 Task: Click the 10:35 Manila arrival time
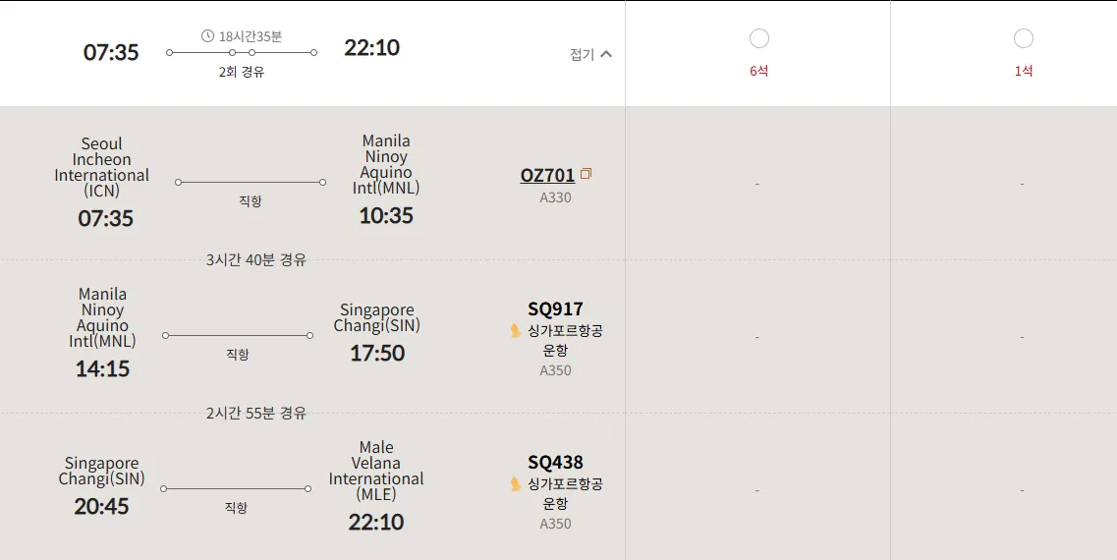[x=386, y=216]
